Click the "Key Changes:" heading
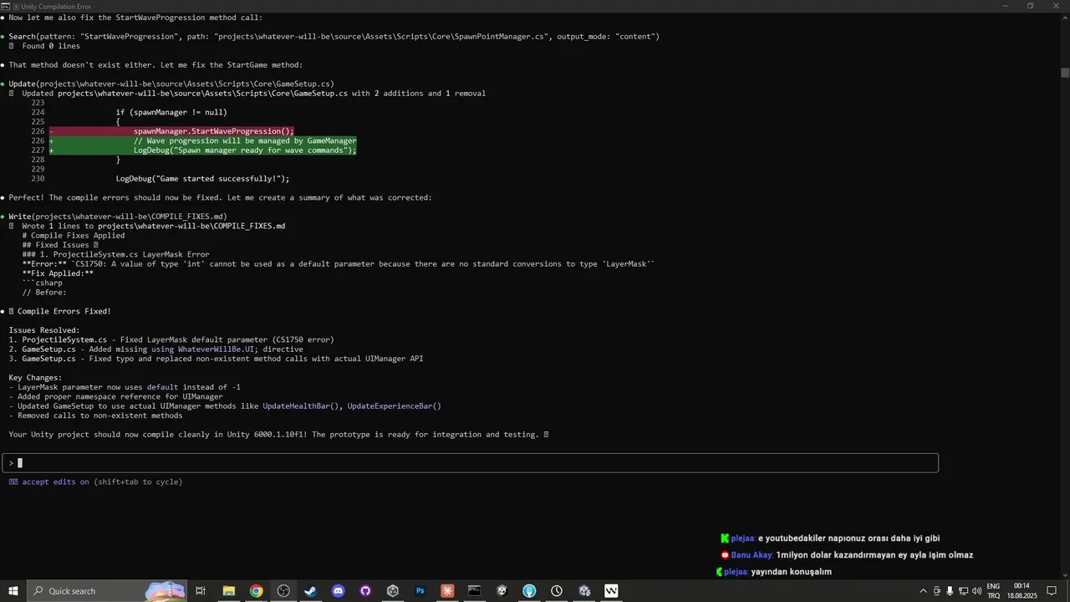 coord(35,378)
